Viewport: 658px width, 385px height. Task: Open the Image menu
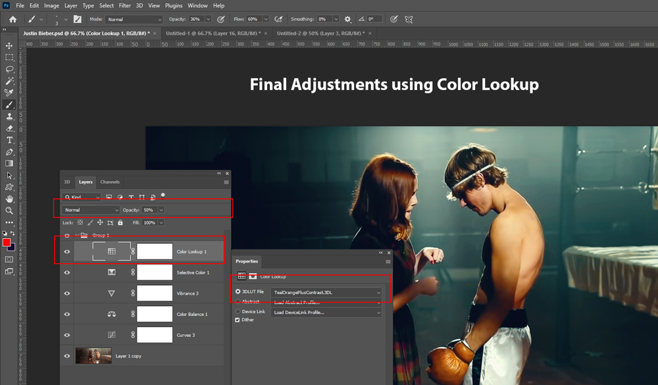pyautogui.click(x=51, y=5)
